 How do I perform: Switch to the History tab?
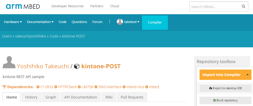31,97
